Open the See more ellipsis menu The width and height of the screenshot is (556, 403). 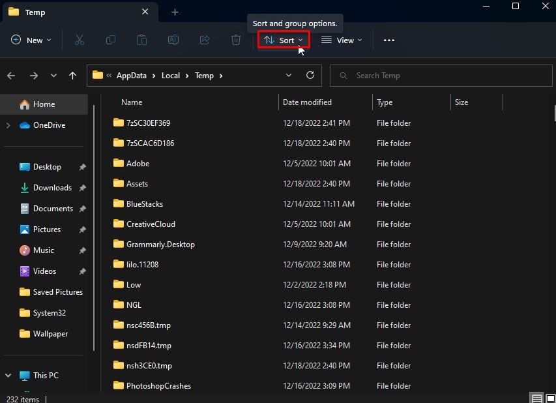click(389, 40)
